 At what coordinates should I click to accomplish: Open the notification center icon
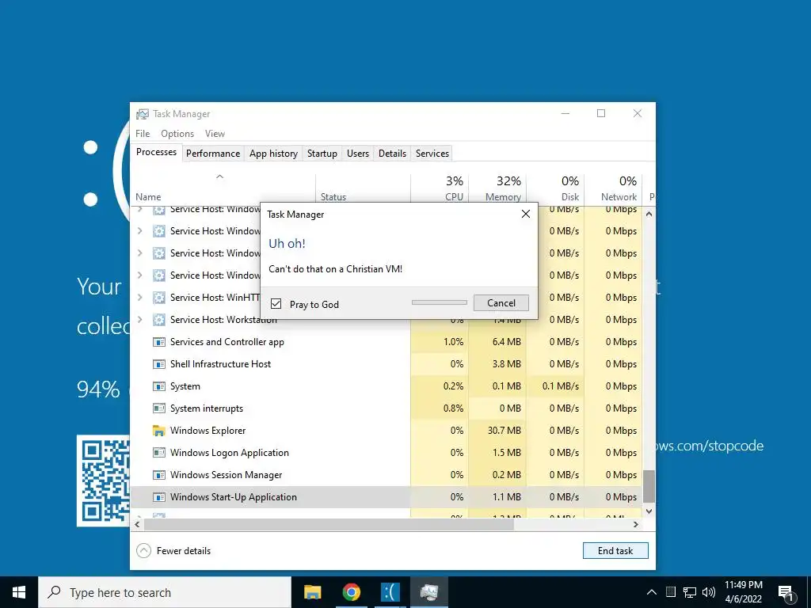(x=786, y=592)
